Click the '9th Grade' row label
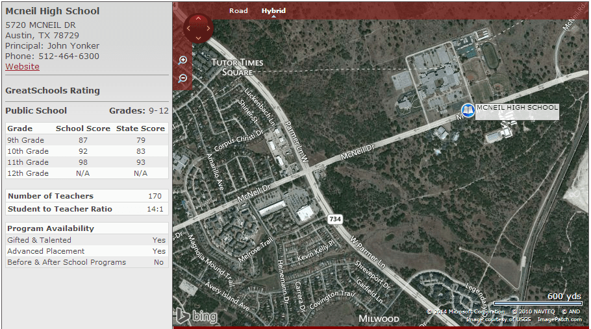591x329 pixels. pyautogui.click(x=25, y=140)
